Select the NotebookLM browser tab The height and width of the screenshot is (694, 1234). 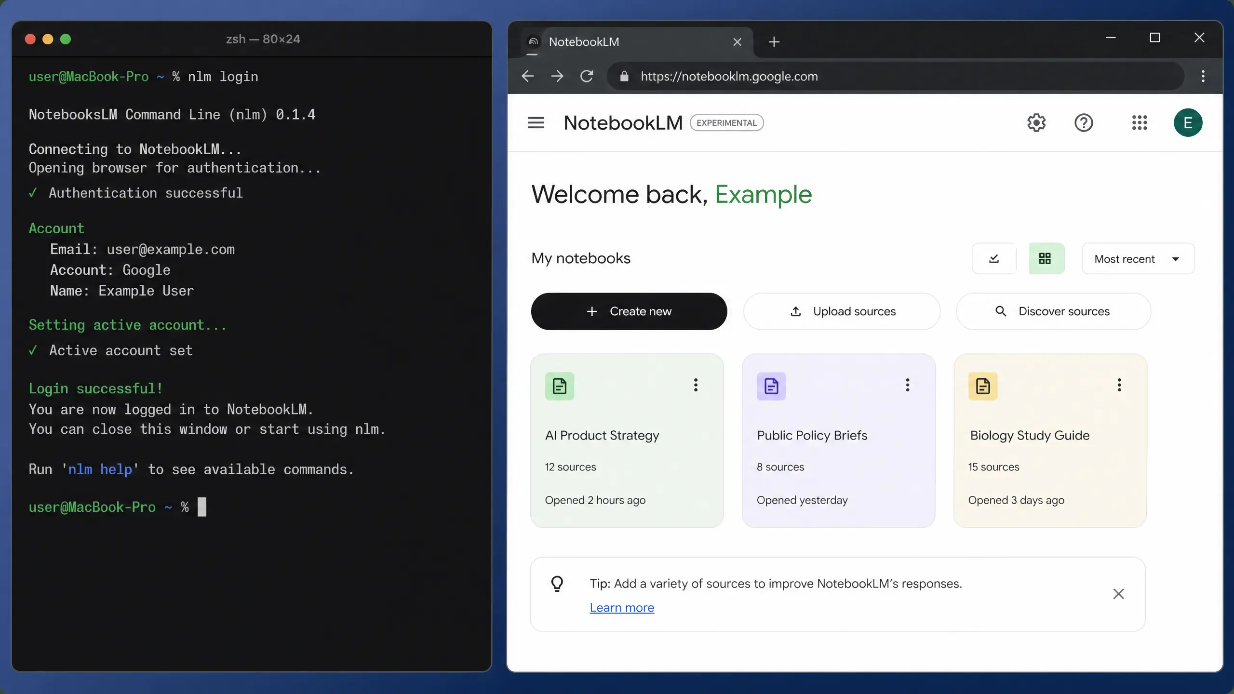point(636,42)
